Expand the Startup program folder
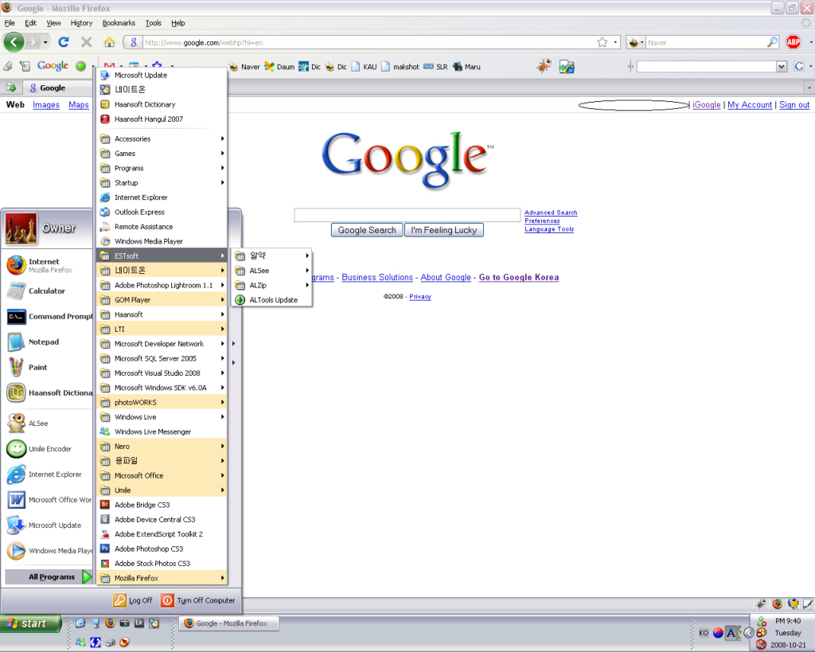815x652 pixels. (162, 183)
